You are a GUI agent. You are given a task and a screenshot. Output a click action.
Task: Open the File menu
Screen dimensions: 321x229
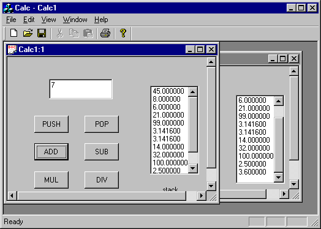point(11,20)
